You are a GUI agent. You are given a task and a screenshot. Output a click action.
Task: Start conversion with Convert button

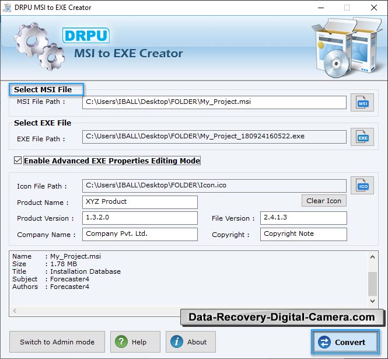click(345, 342)
